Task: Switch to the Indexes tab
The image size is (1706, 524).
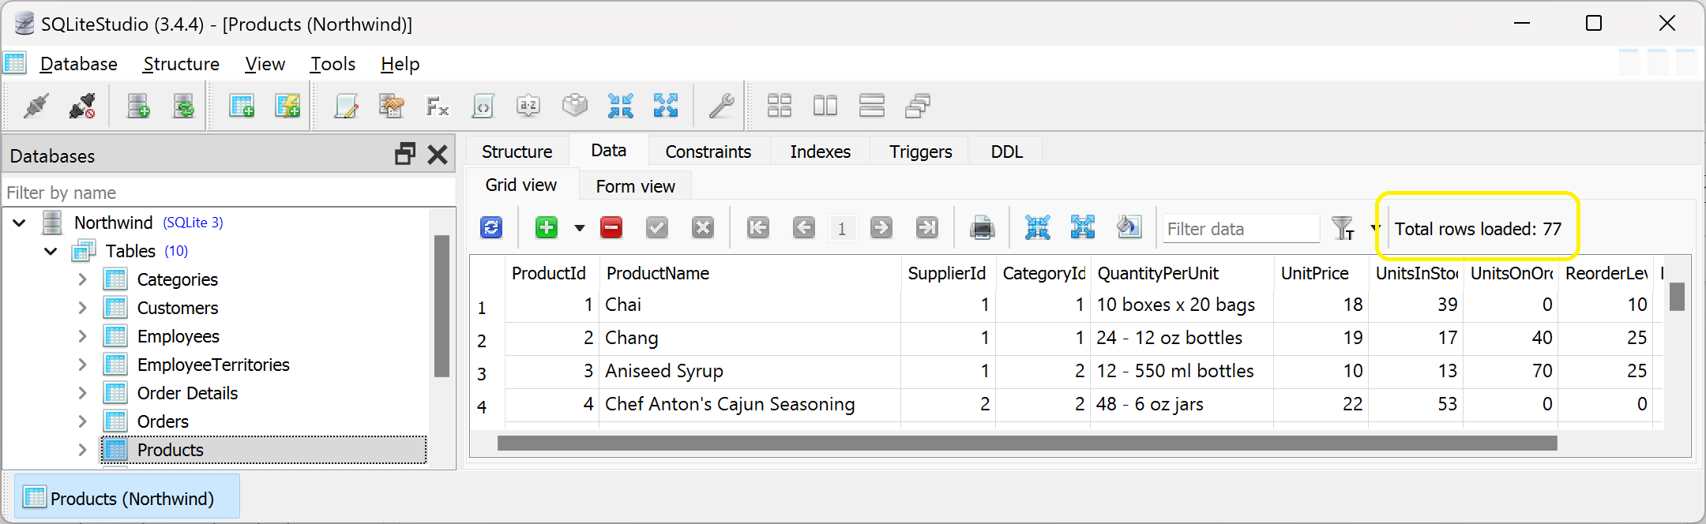Action: point(820,152)
